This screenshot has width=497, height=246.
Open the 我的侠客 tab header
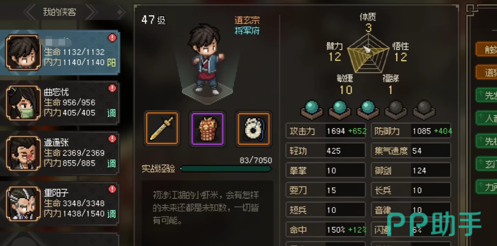point(59,12)
